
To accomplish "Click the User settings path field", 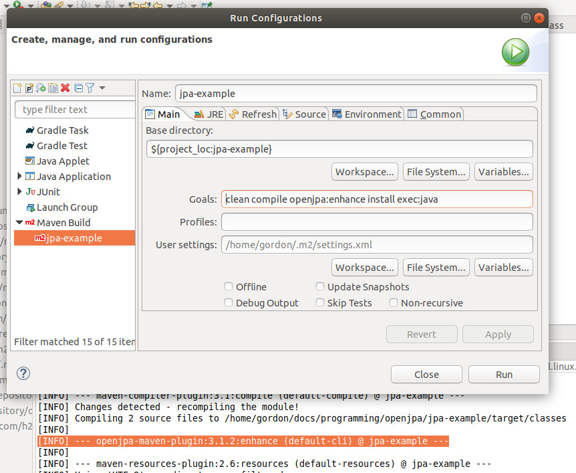I will [x=377, y=245].
